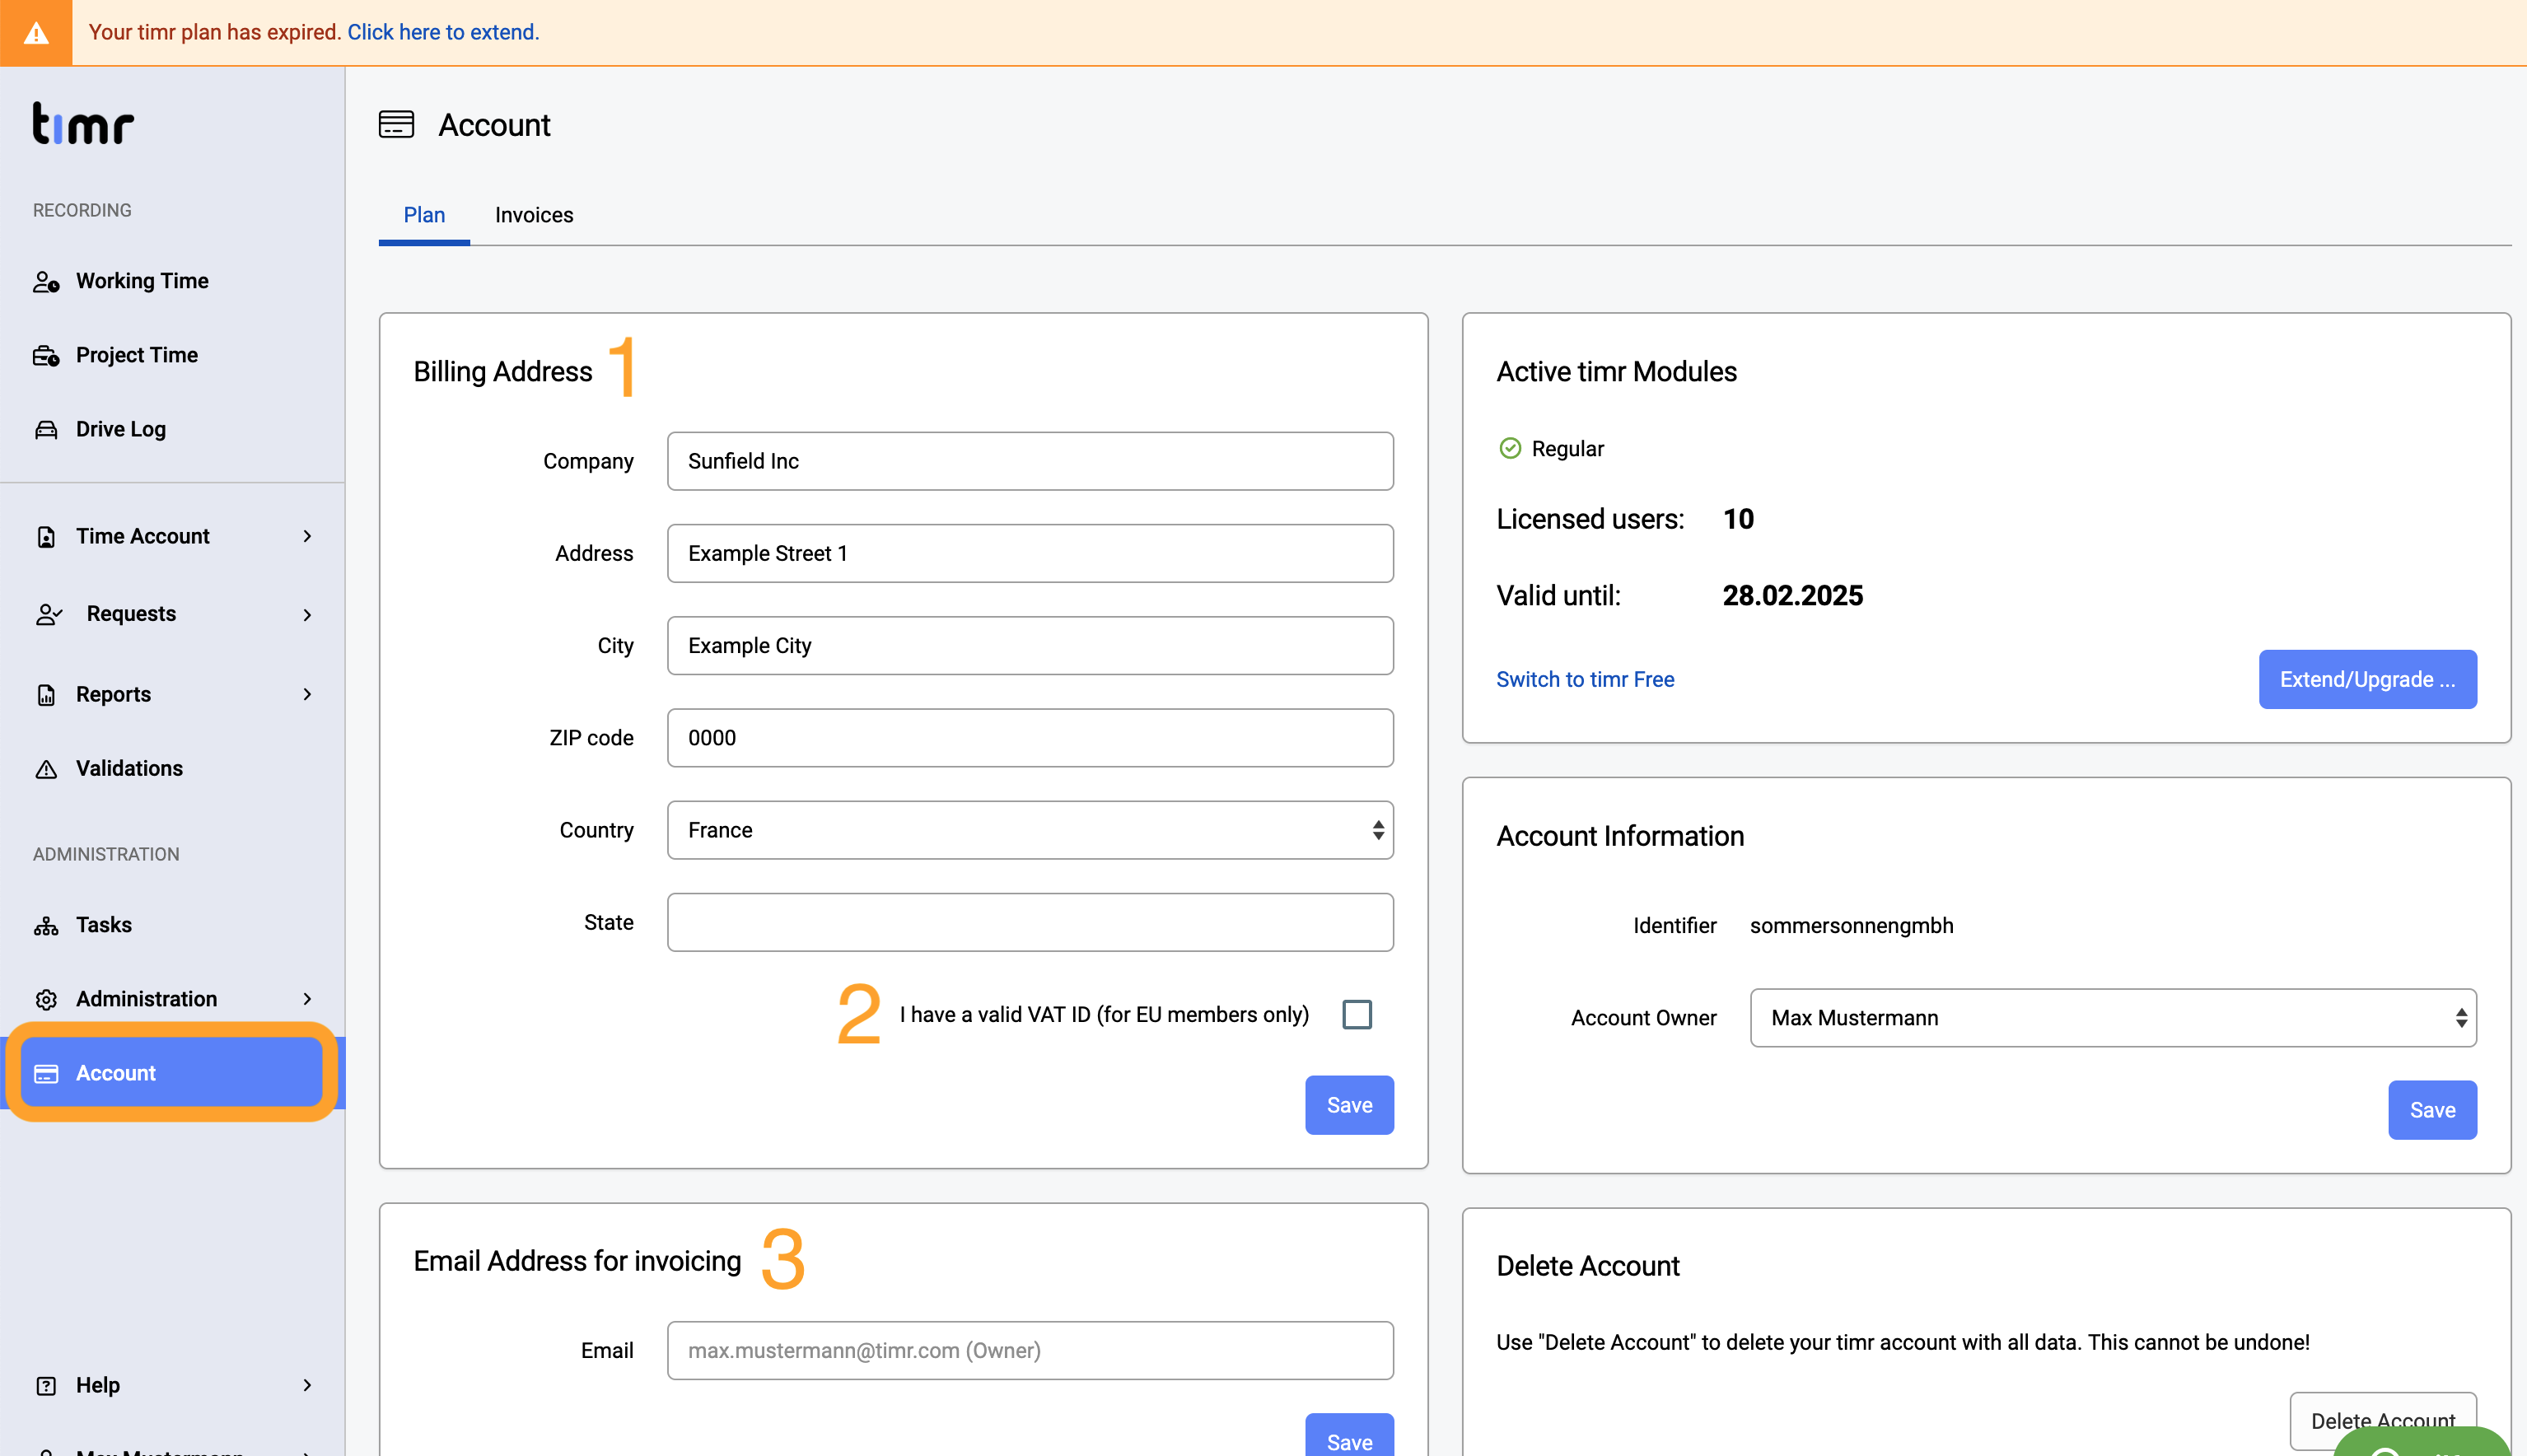Click the empty State field

tap(1030, 922)
